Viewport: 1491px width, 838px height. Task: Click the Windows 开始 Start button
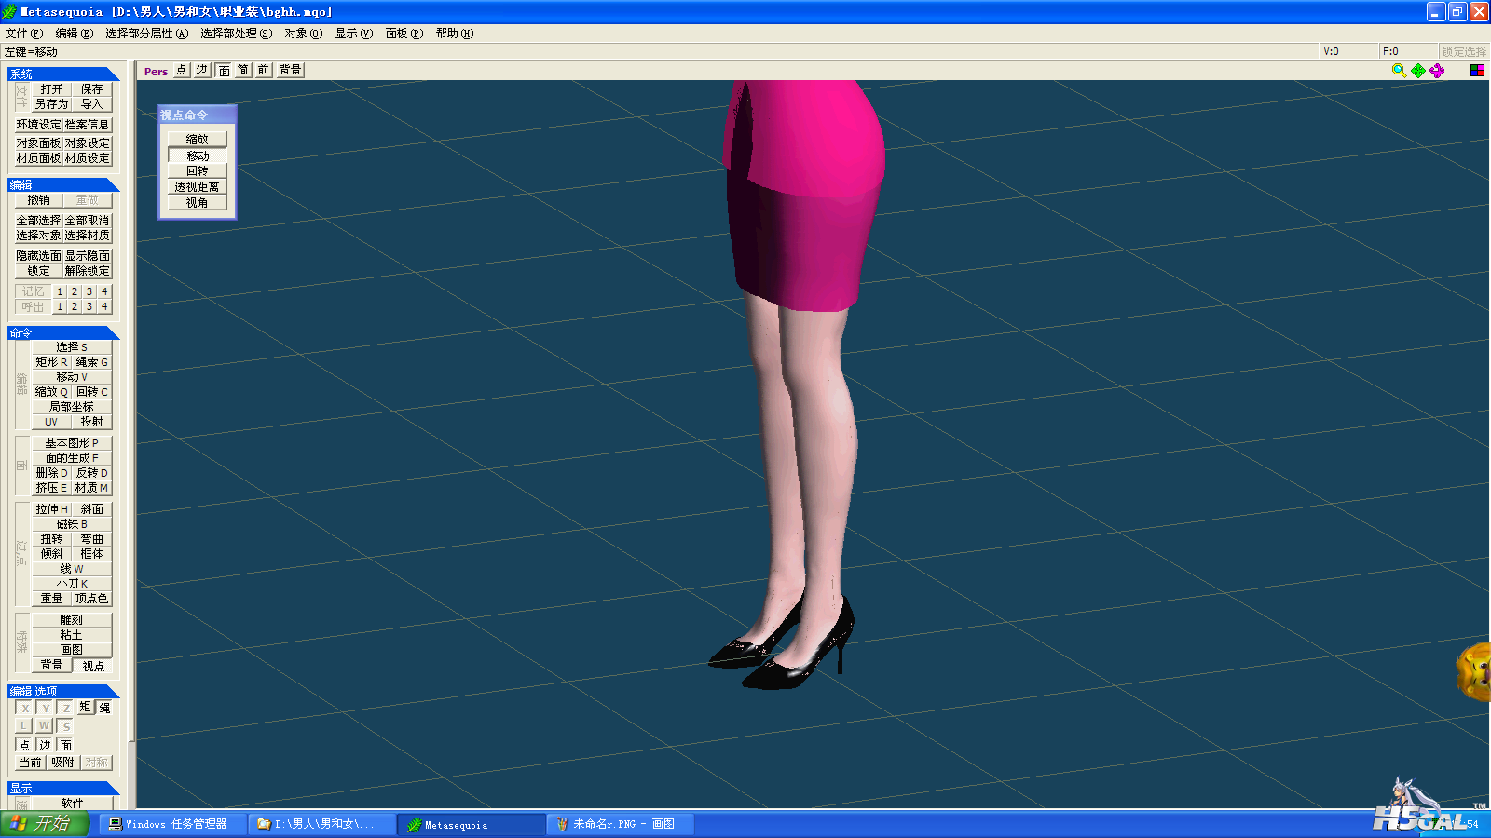[x=44, y=823]
